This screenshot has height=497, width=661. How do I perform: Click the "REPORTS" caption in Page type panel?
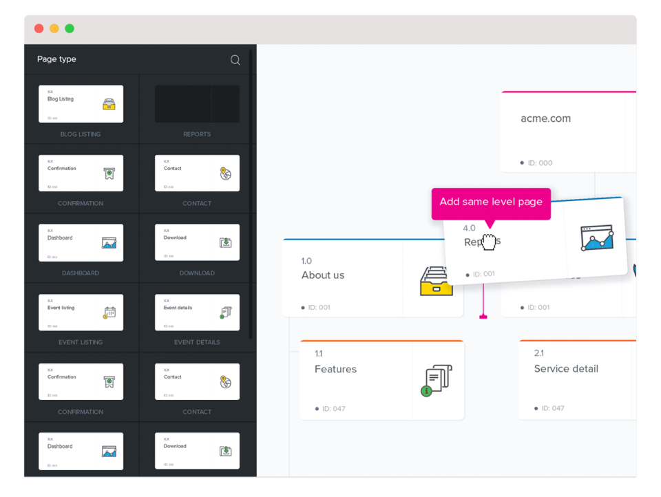[x=197, y=134]
